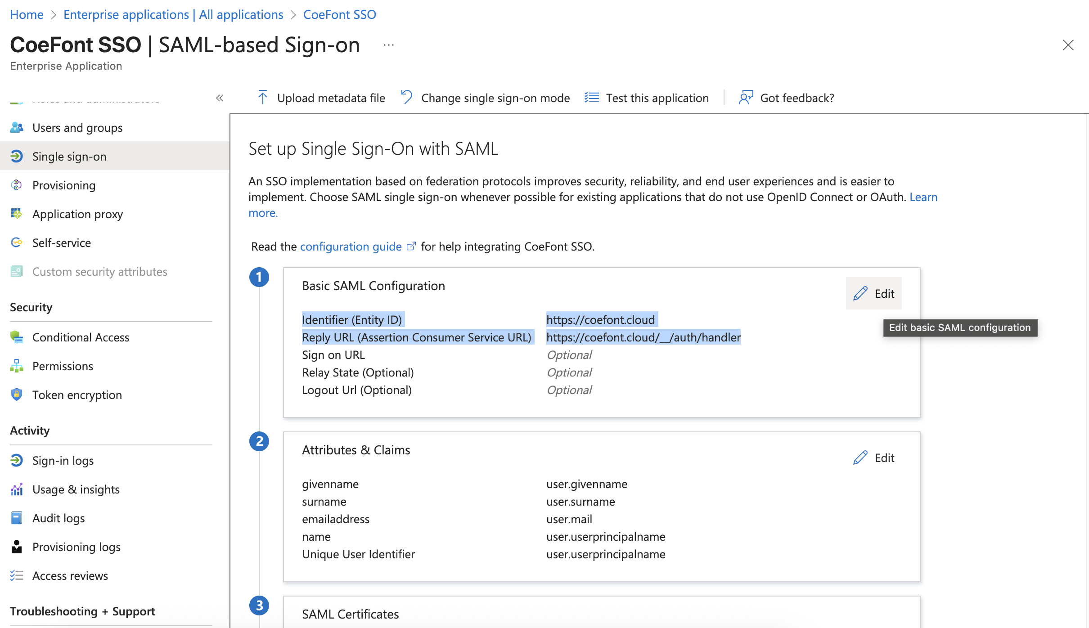Click the Permissions icon
The image size is (1089, 628).
17,366
